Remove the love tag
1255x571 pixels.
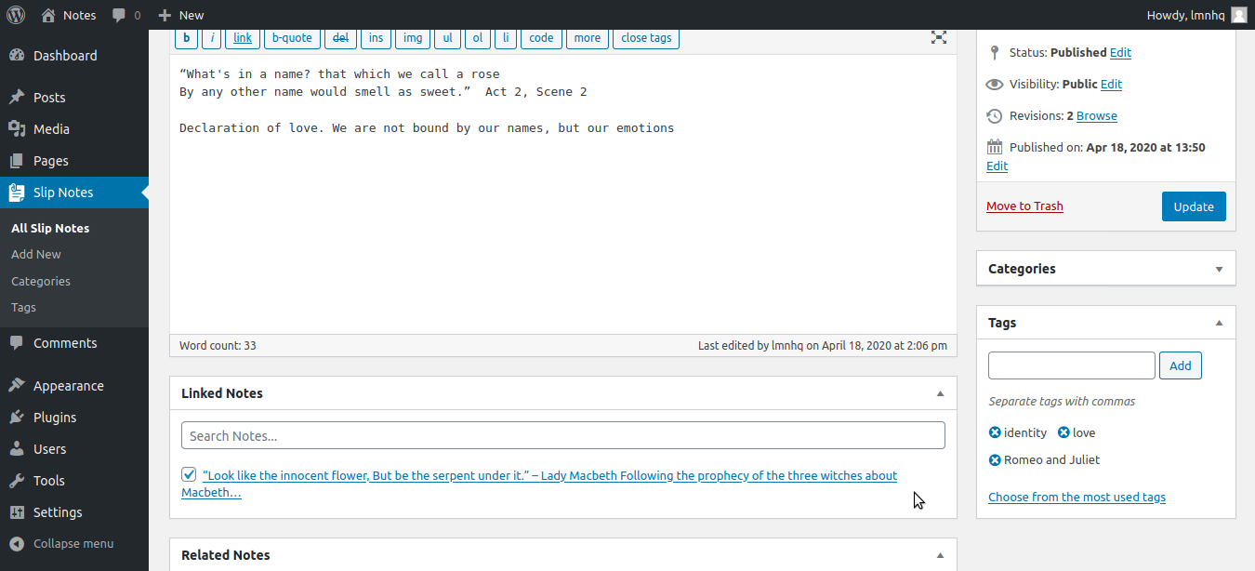pyautogui.click(x=1063, y=433)
